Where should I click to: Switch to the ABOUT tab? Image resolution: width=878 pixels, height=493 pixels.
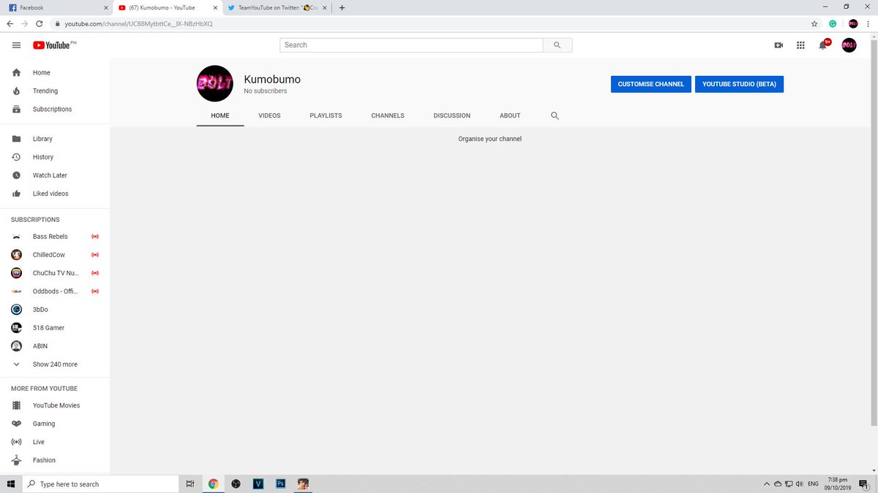[x=510, y=115]
